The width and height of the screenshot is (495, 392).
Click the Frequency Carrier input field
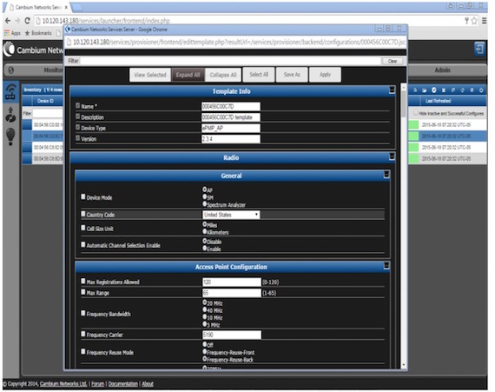coord(232,335)
